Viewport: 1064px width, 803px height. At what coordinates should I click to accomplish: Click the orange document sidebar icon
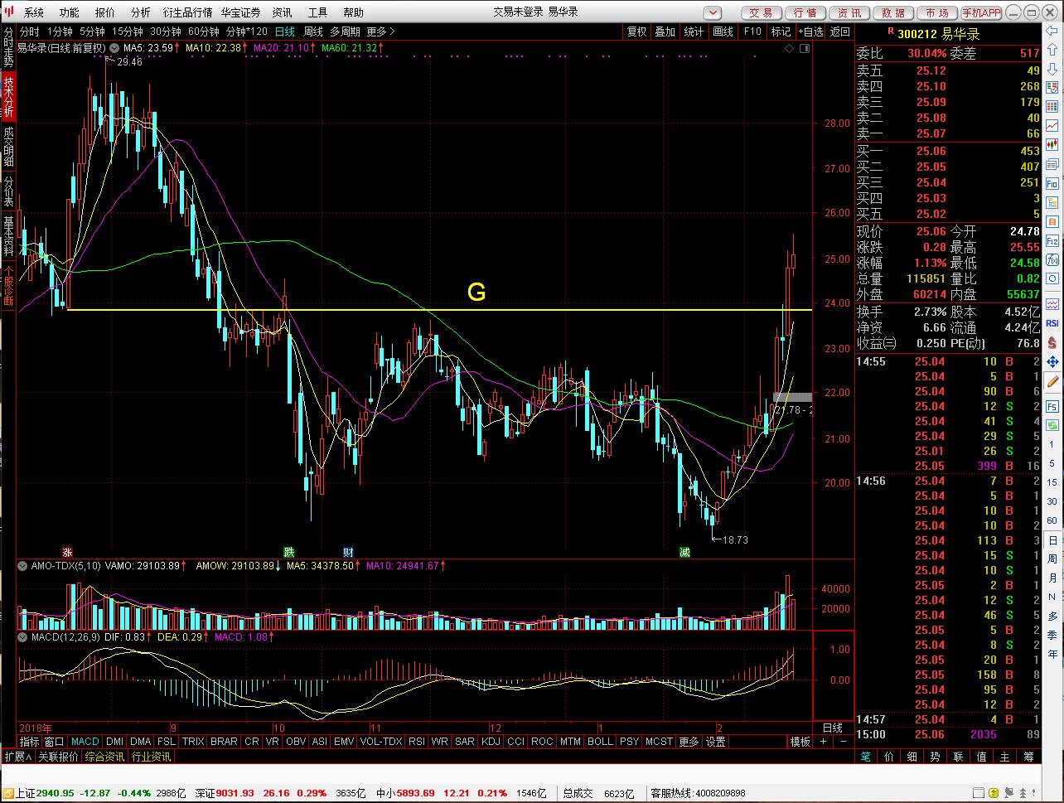coord(1052,222)
